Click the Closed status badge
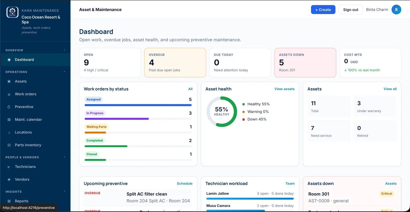Screen dimensions: 410x212 92,154
